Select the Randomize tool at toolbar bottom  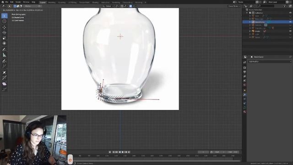coord(4,89)
